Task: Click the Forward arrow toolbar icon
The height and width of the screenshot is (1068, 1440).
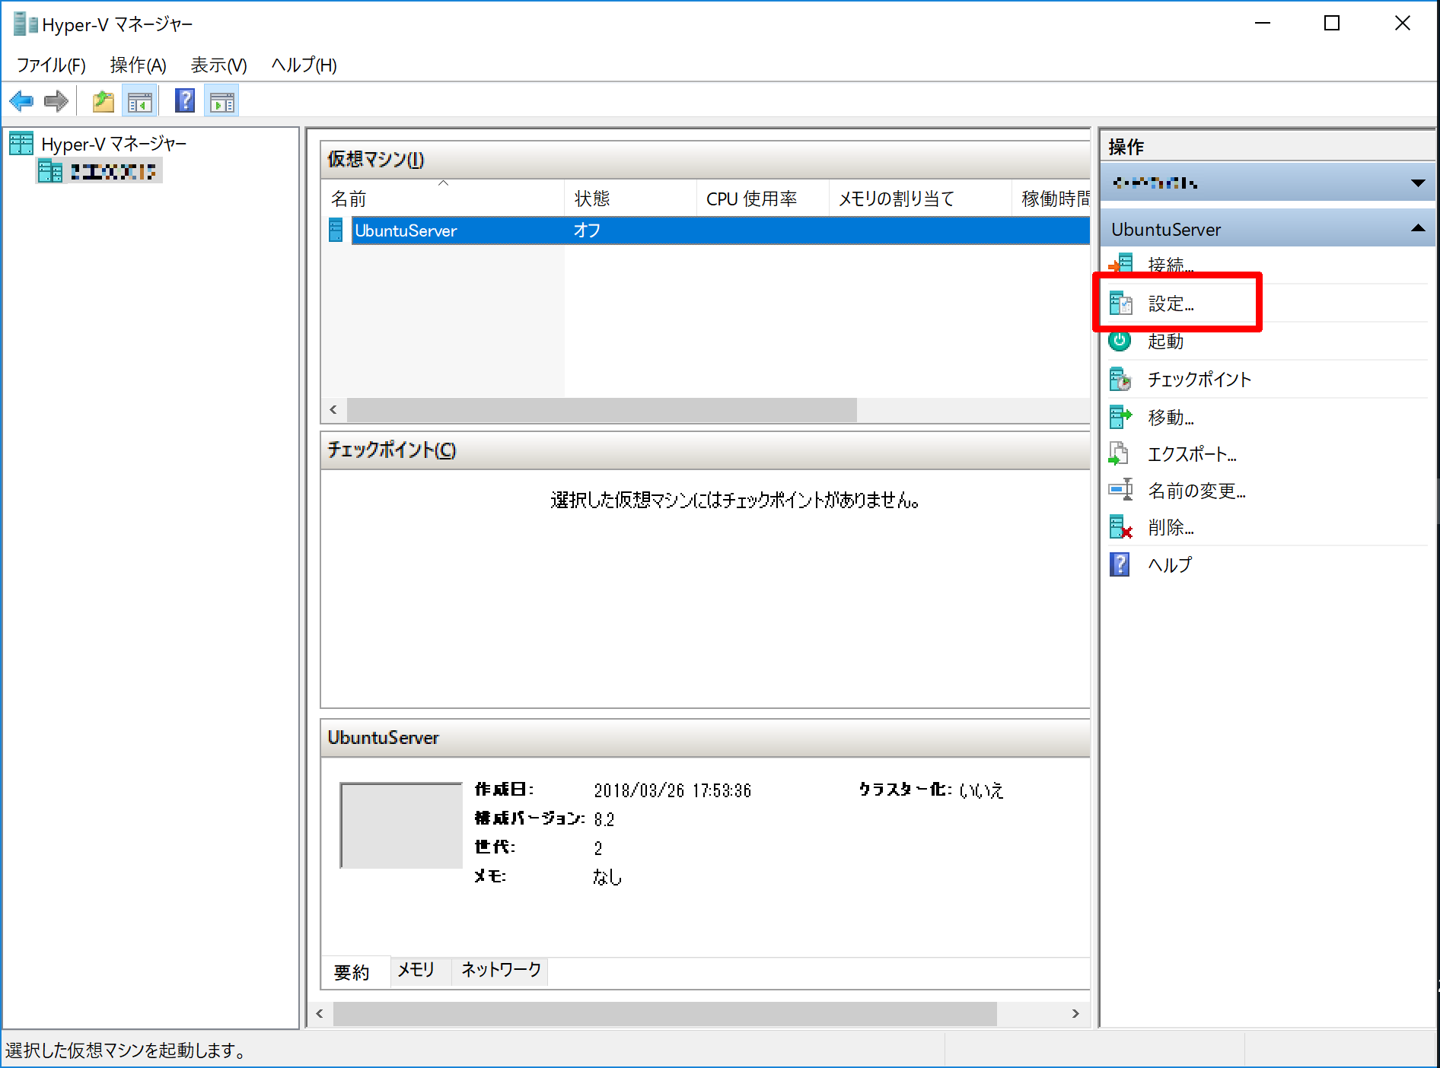Action: pos(56,100)
